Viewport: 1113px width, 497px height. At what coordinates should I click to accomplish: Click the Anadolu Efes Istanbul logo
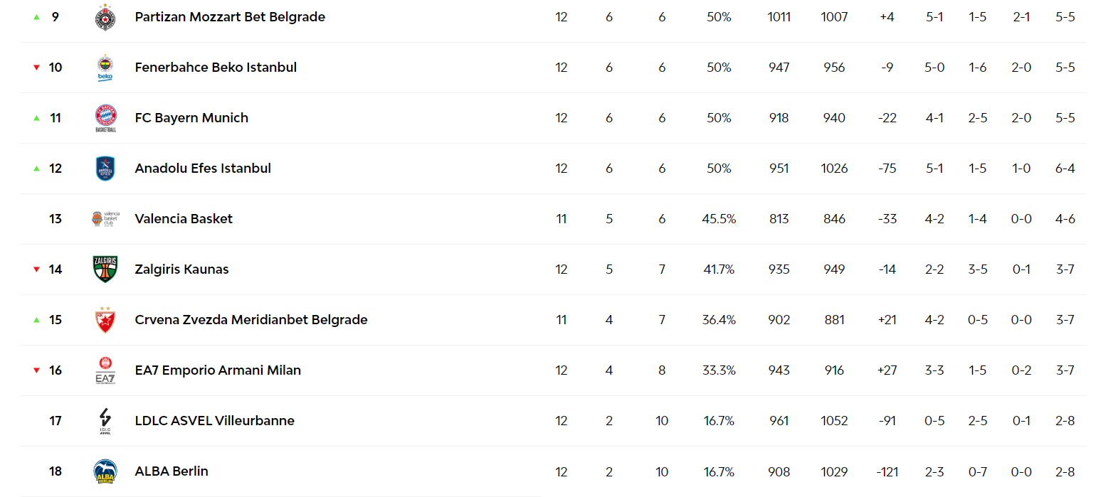tap(105, 169)
